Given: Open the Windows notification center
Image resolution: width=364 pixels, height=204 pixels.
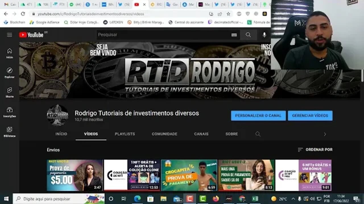Looking at the screenshot, I should pos(357,199).
